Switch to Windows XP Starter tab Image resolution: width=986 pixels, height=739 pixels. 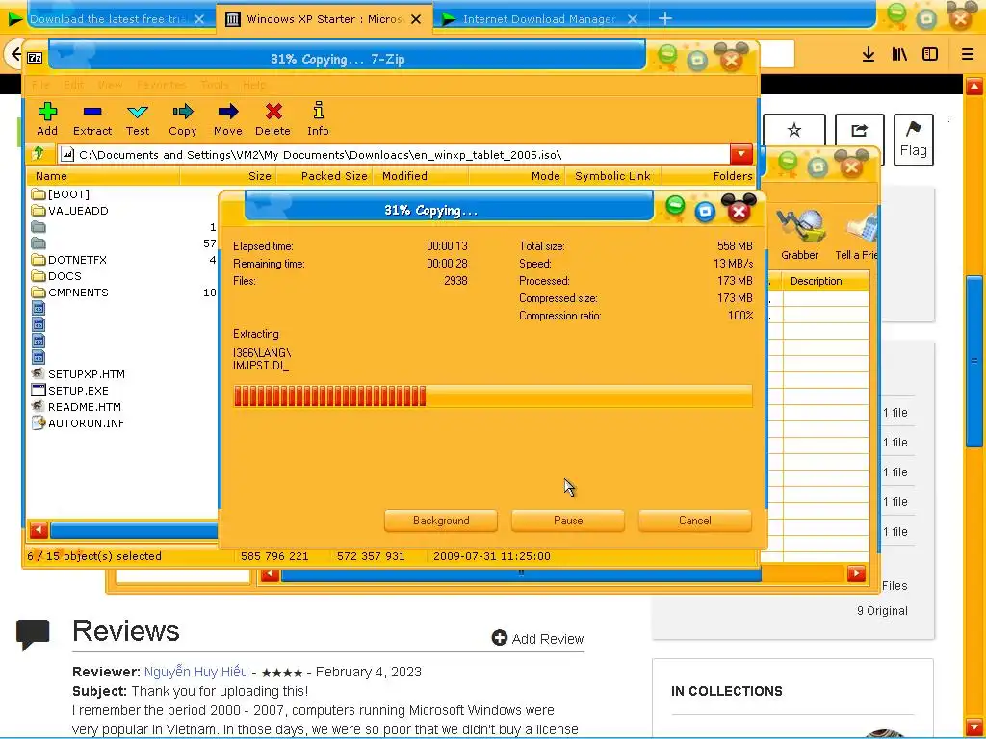coord(324,19)
